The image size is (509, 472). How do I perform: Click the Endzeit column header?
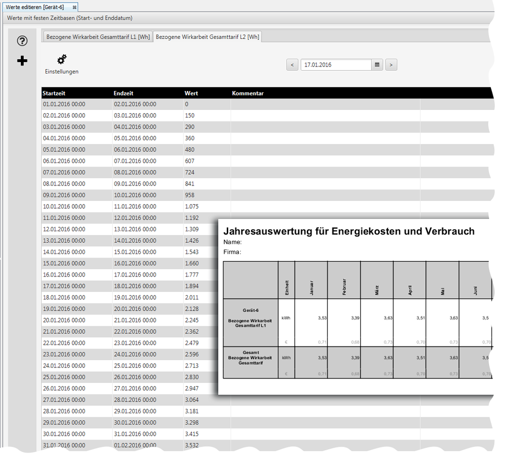[x=123, y=93]
